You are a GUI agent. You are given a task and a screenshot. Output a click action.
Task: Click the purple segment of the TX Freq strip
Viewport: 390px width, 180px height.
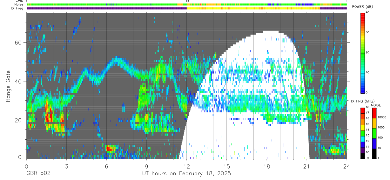click(x=106, y=9)
